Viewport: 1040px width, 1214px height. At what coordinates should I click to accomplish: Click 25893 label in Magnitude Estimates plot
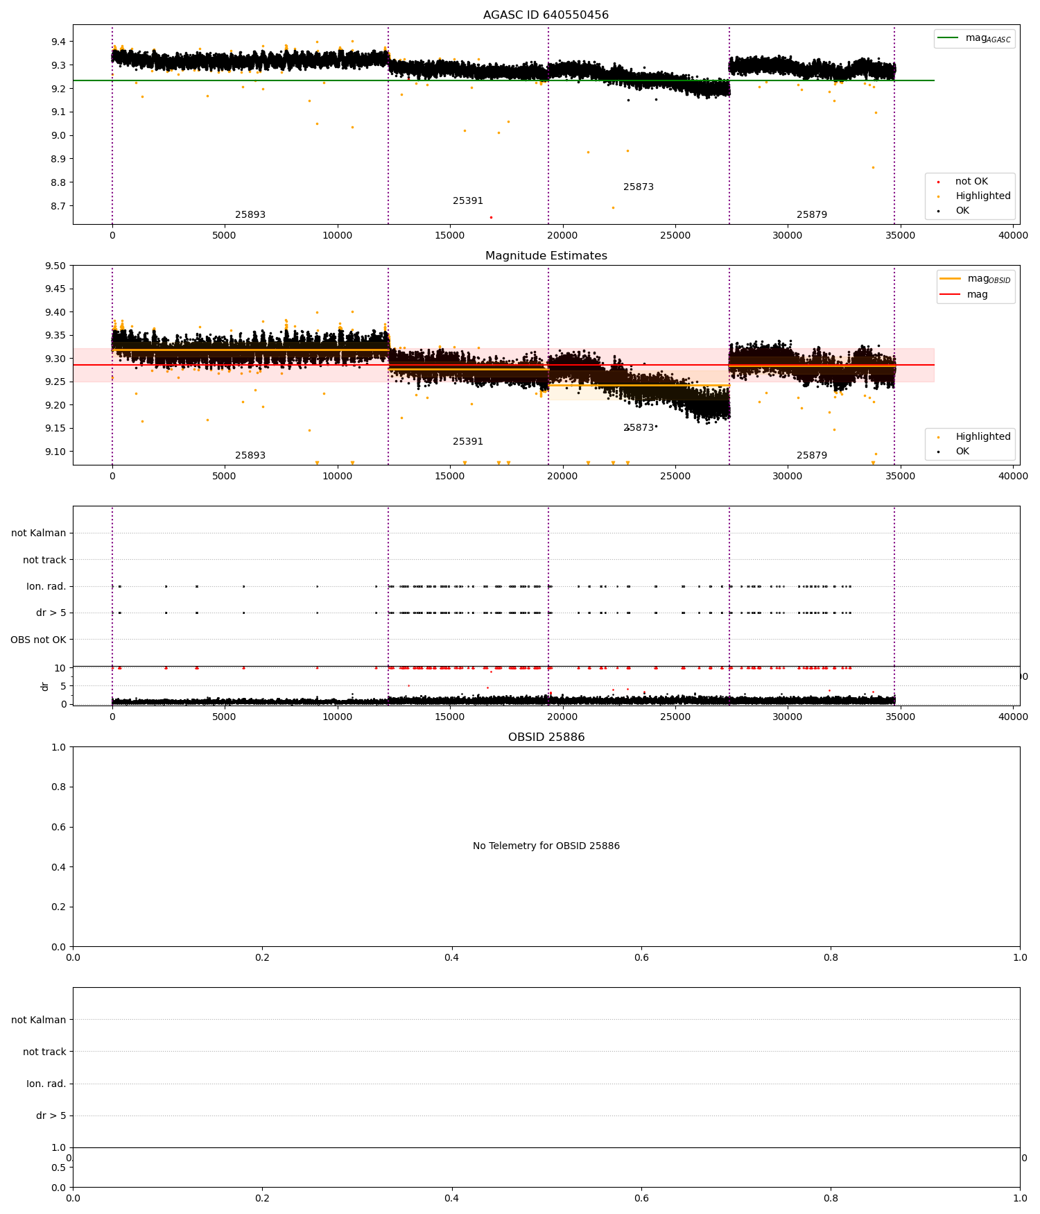click(250, 456)
